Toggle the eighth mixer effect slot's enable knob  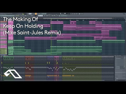pyautogui.click(x=124, y=66)
